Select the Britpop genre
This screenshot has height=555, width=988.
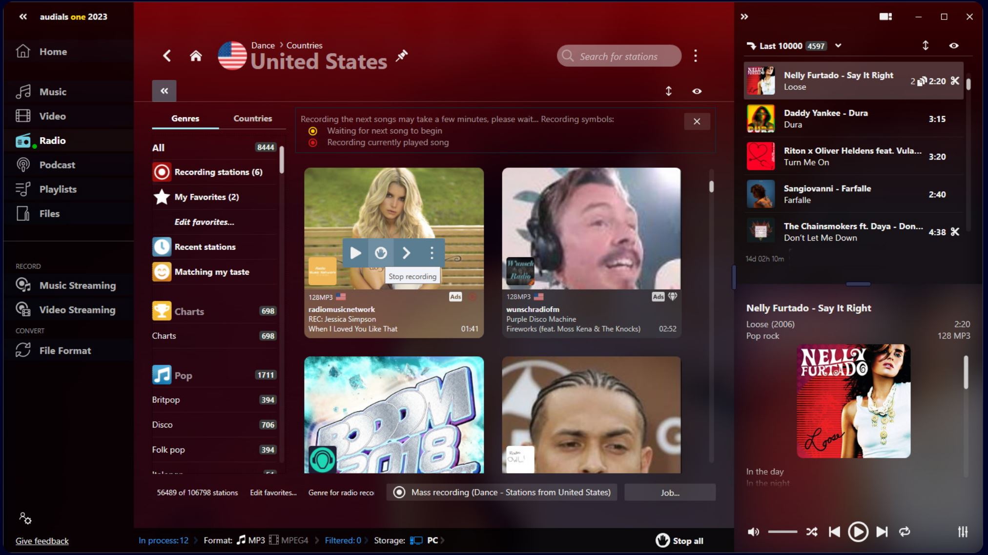[x=214, y=399]
